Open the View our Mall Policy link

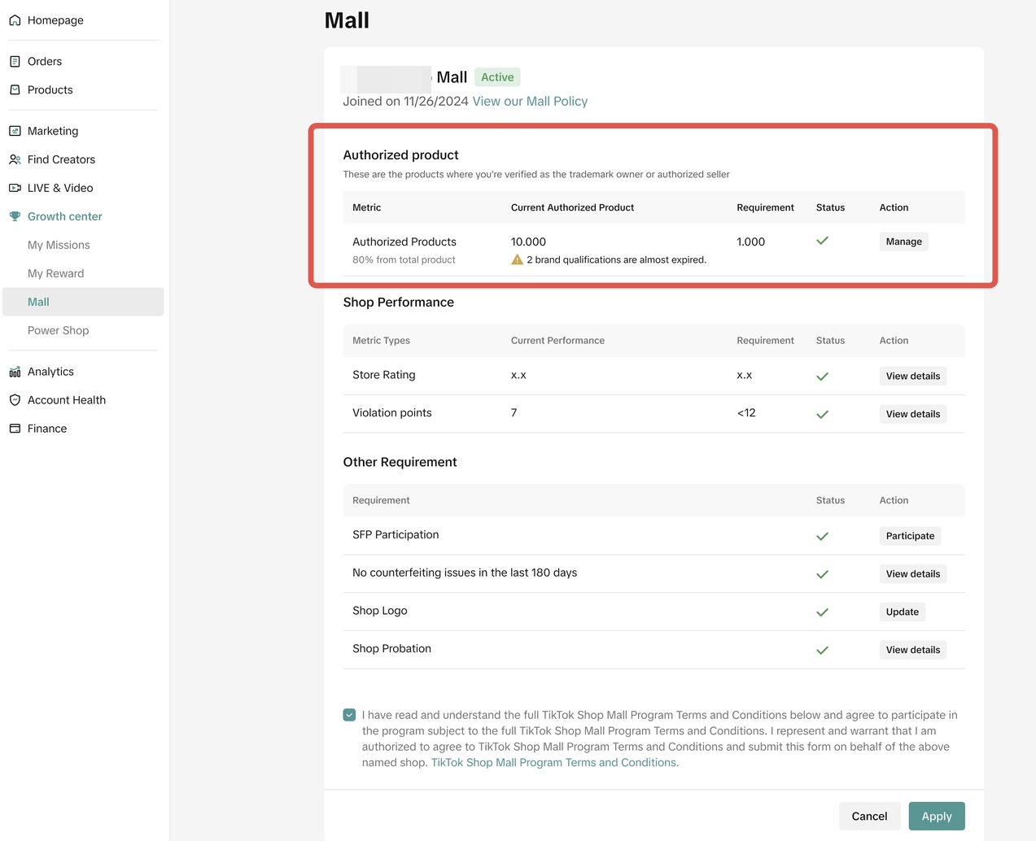point(530,101)
